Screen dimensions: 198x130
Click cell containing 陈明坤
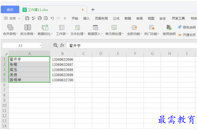pyautogui.click(x=29, y=80)
